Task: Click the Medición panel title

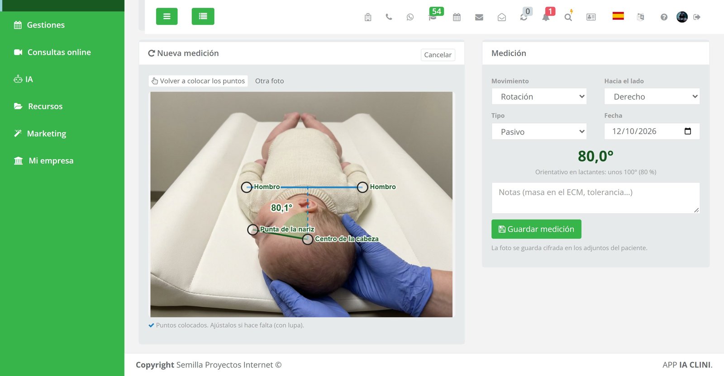Action: pos(509,53)
